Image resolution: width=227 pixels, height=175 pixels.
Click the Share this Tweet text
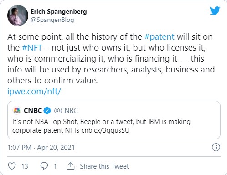pos(104,166)
